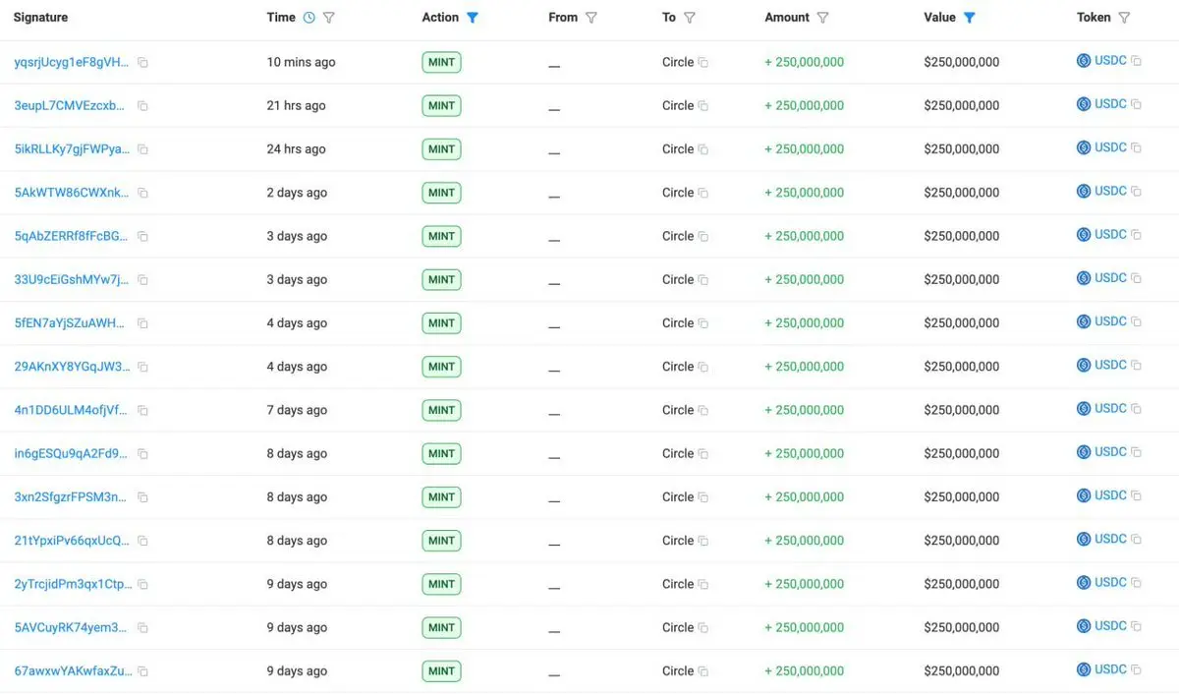Image resolution: width=1179 pixels, height=695 pixels.
Task: Open the Amount column filter
Action: click(823, 18)
